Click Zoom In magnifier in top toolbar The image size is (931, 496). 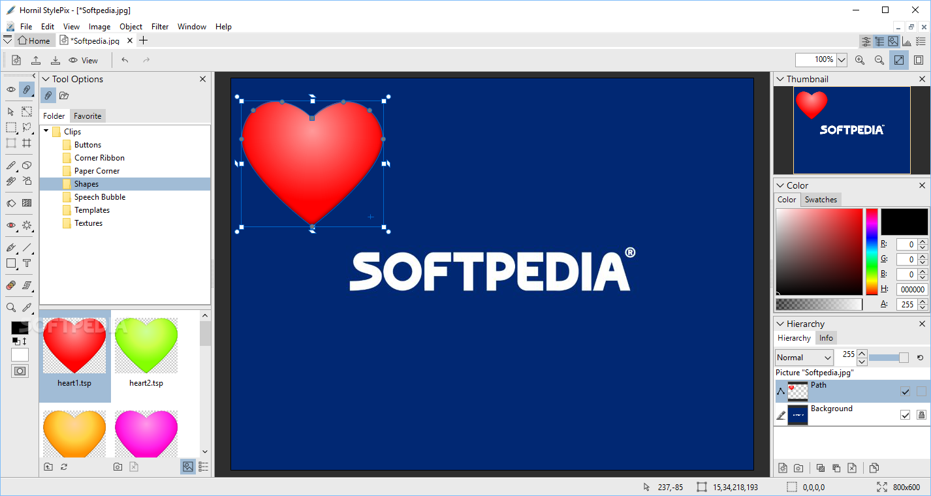click(x=860, y=60)
